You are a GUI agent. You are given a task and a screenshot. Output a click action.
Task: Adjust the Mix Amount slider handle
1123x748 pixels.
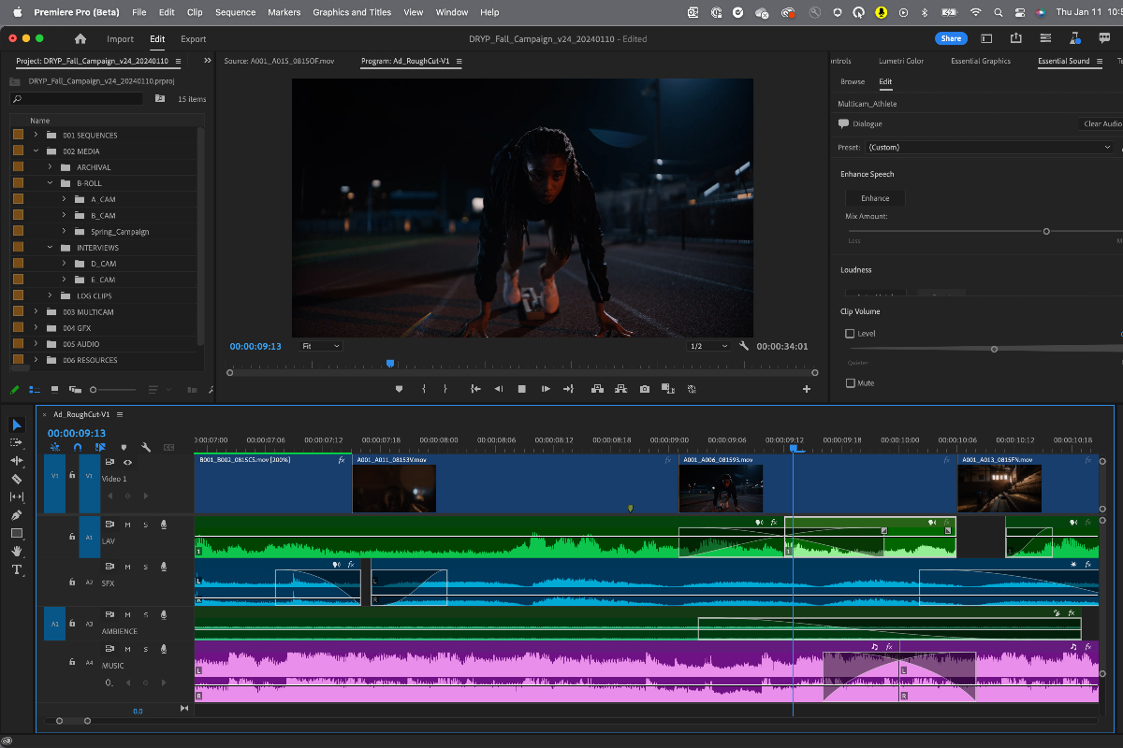(1046, 231)
